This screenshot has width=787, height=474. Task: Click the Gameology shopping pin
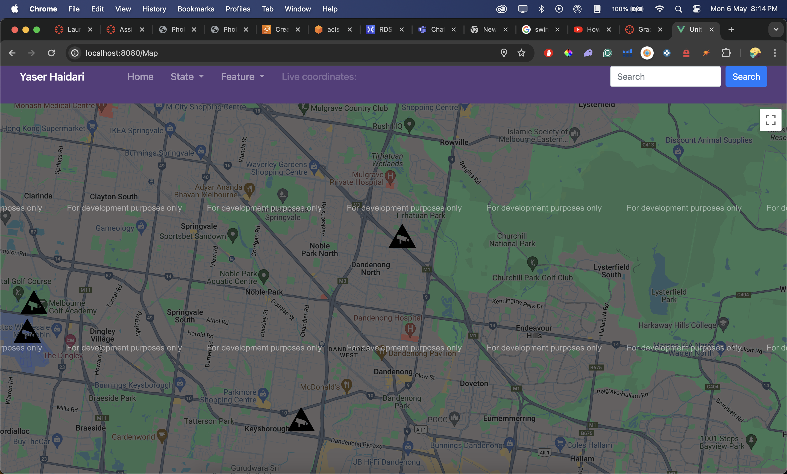pyautogui.click(x=141, y=227)
